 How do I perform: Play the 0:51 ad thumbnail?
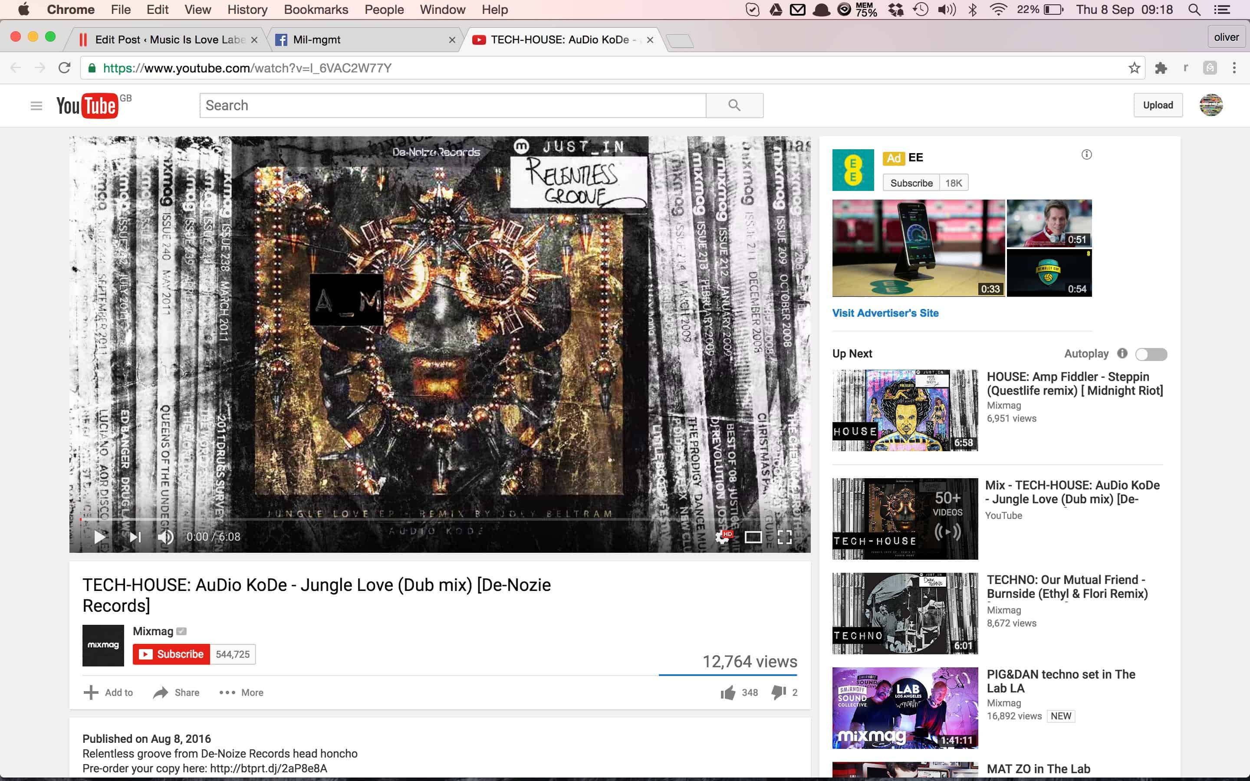[1049, 223]
